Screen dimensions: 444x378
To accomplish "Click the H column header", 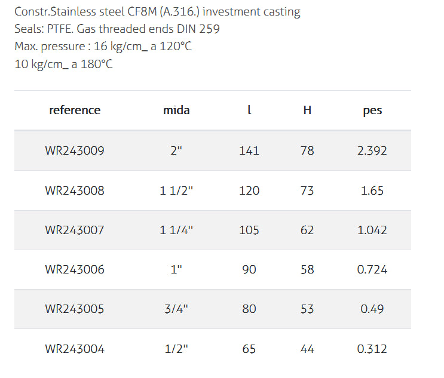I will [307, 110].
